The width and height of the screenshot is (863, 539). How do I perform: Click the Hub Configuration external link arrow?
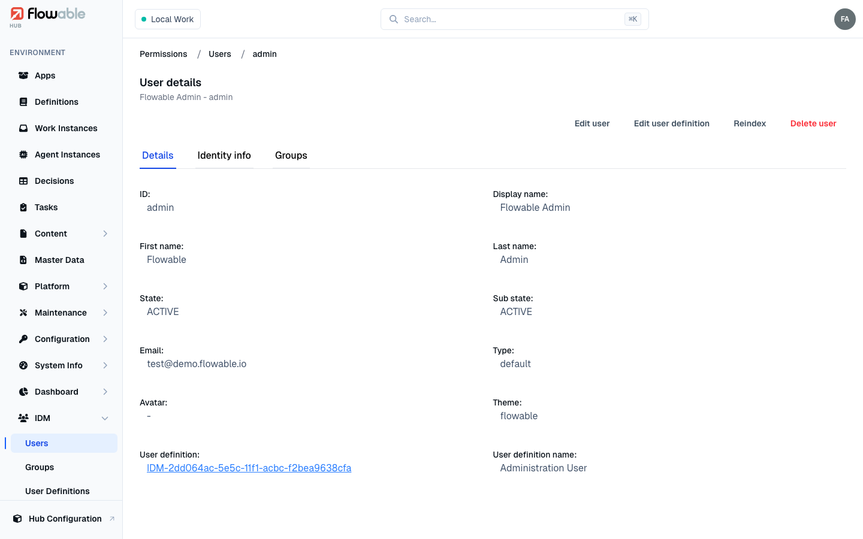click(112, 519)
